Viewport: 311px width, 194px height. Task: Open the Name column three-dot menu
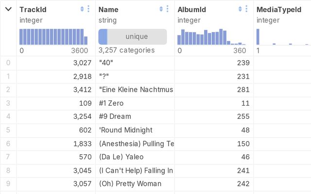[168, 9]
